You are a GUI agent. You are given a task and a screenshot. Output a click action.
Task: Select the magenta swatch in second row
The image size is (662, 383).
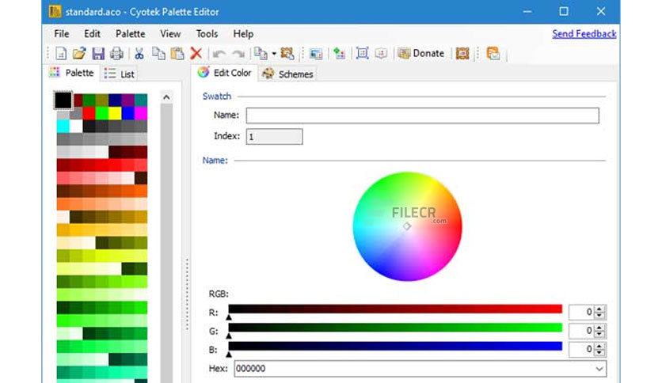coord(141,113)
